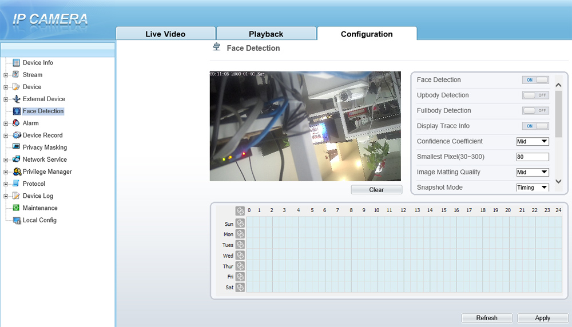Viewport: 572px width, 327px height.
Task: Click the Maintenance icon
Action: (16, 208)
